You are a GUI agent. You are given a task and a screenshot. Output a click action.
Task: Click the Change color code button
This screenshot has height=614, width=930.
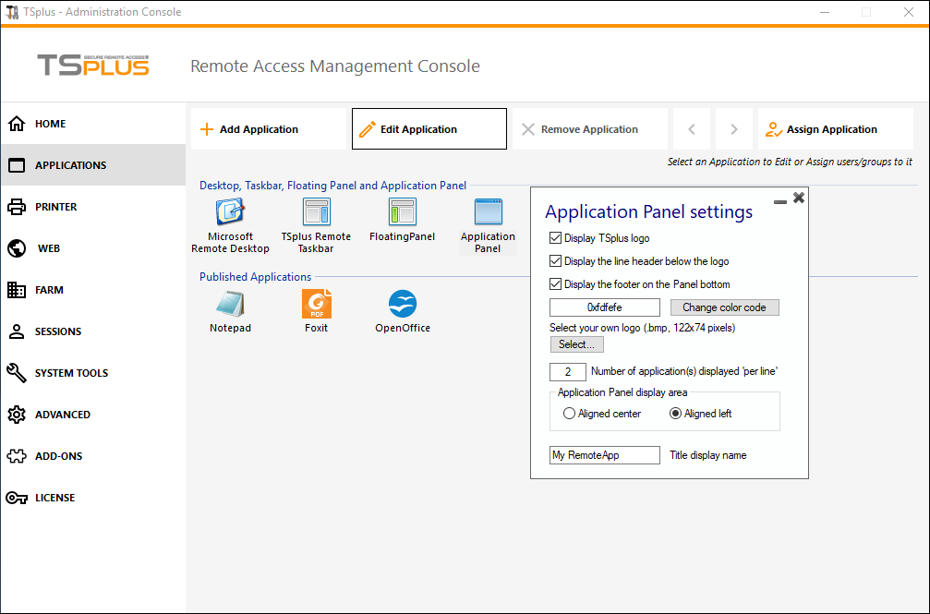point(724,307)
